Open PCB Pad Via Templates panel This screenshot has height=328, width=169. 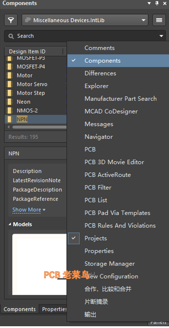coord(118,213)
